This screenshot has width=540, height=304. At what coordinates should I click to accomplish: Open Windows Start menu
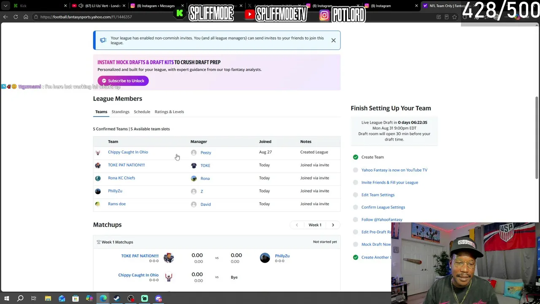tap(6, 299)
